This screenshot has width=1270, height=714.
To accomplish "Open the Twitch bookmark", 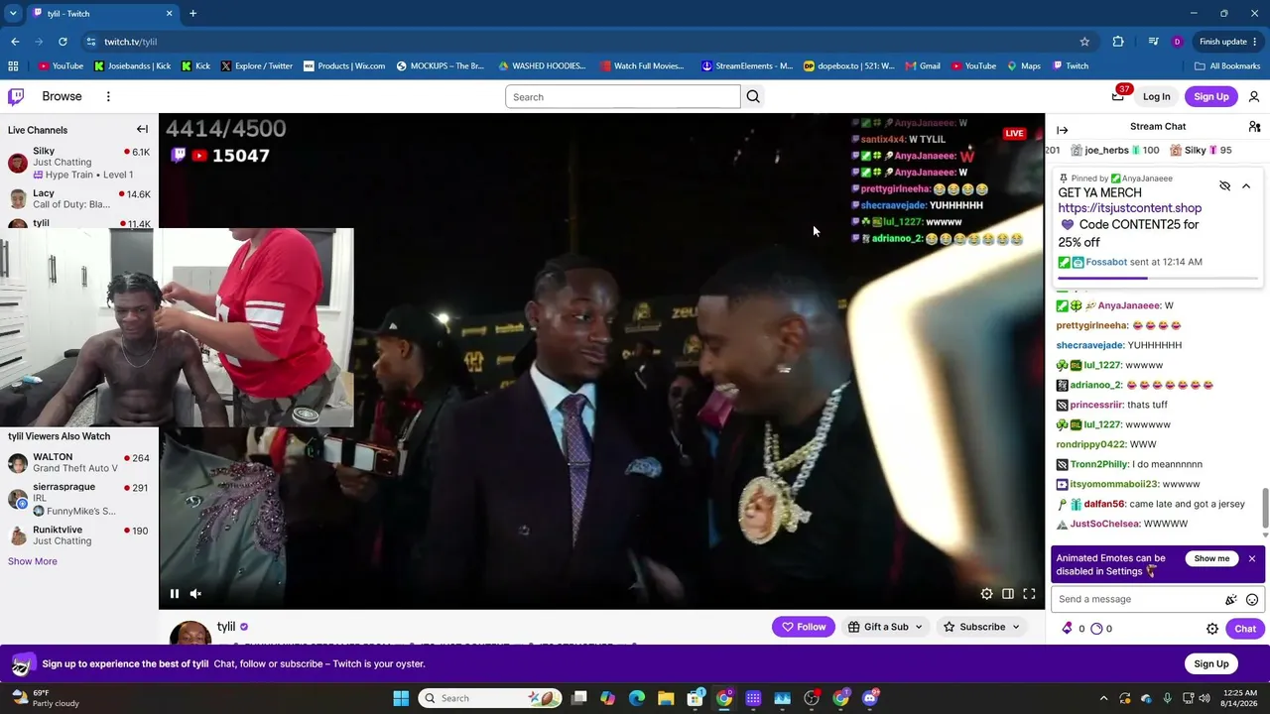I will 1070,66.
